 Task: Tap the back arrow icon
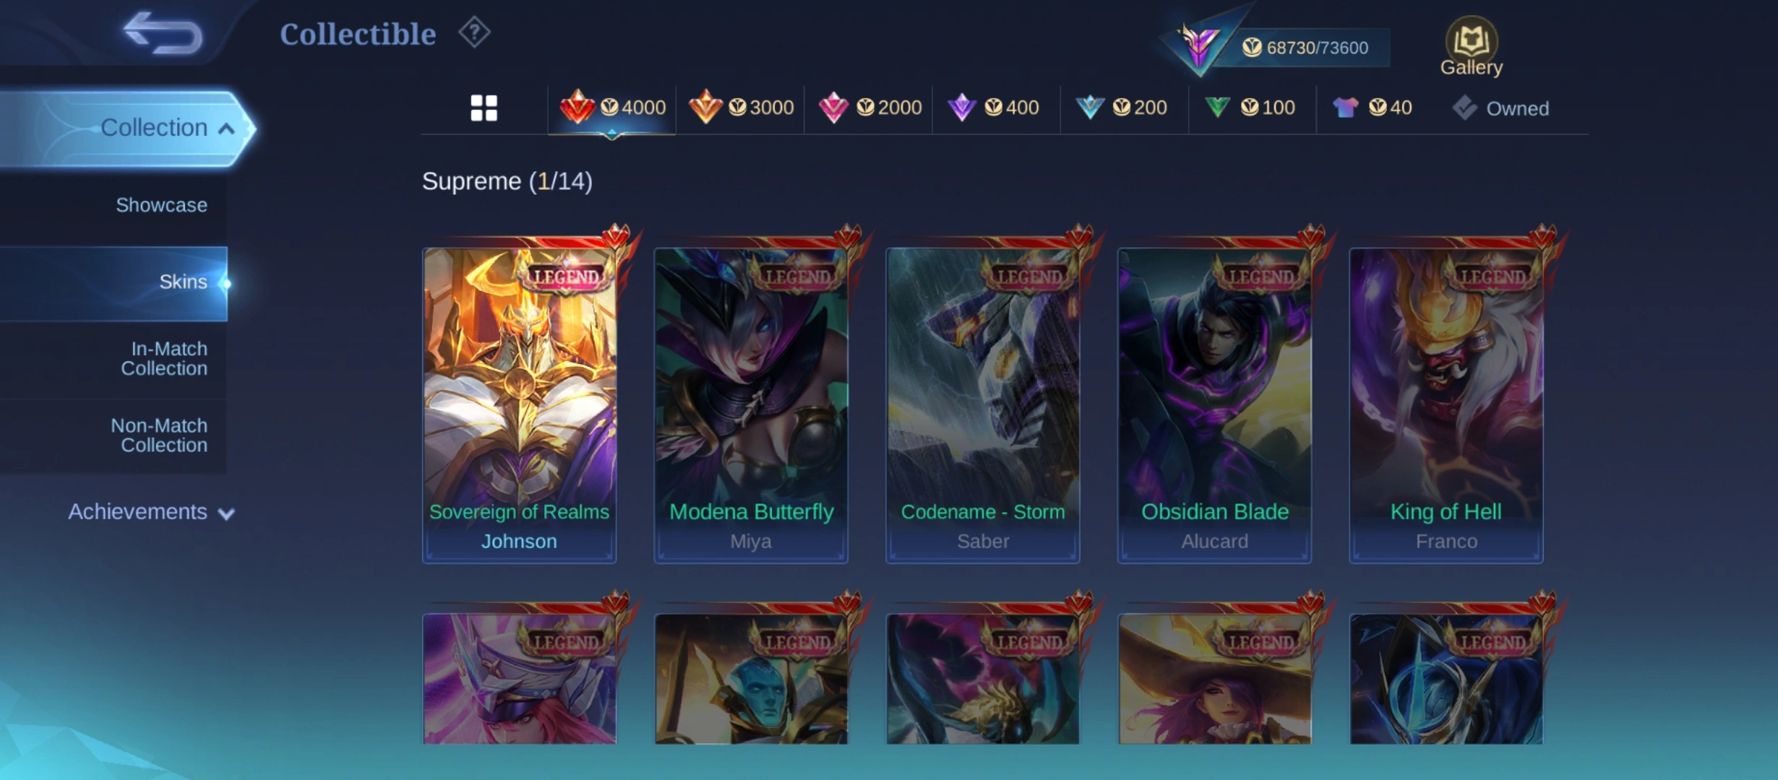163,33
